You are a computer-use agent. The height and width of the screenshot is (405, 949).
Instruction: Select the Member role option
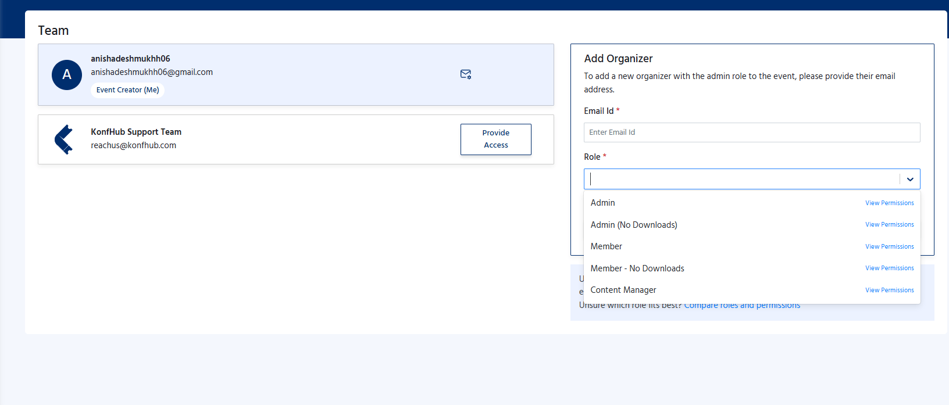pyautogui.click(x=752, y=246)
